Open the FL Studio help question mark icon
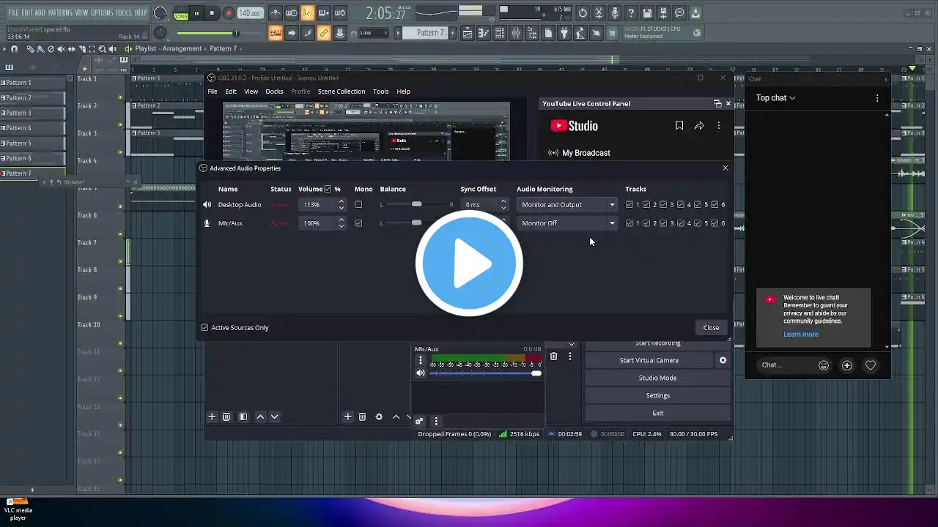The height and width of the screenshot is (527, 938). point(631,13)
